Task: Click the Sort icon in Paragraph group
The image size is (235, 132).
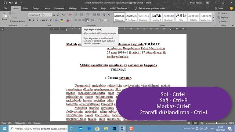Action: tap(104, 15)
